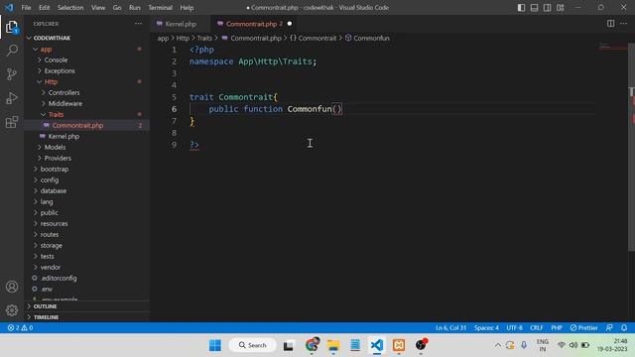The width and height of the screenshot is (635, 357).
Task: Expand the OUTLINE section
Action: coord(87,306)
